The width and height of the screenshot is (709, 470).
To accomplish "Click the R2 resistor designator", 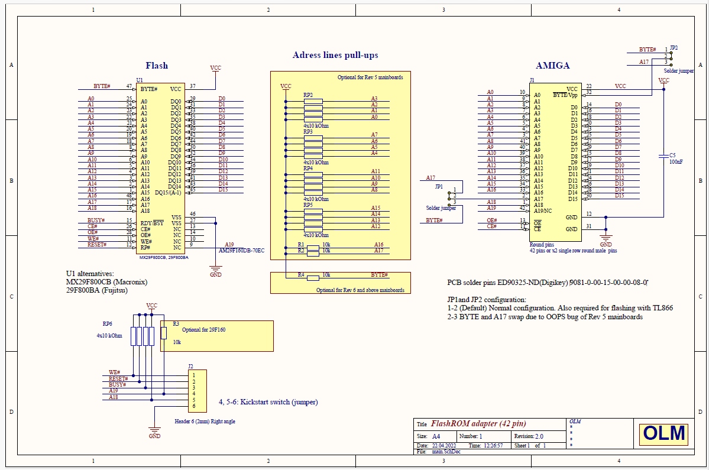I will 301,250.
